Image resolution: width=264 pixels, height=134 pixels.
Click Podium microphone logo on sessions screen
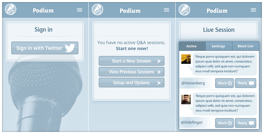[x=98, y=10]
